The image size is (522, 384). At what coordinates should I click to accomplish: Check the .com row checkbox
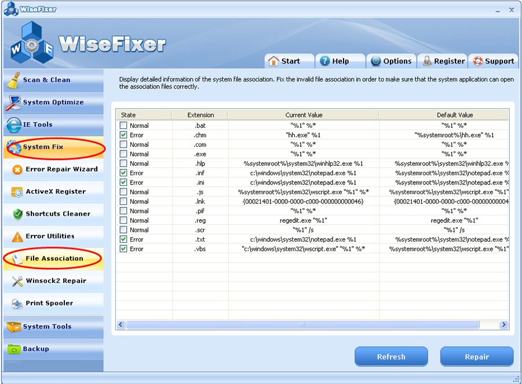click(x=123, y=145)
